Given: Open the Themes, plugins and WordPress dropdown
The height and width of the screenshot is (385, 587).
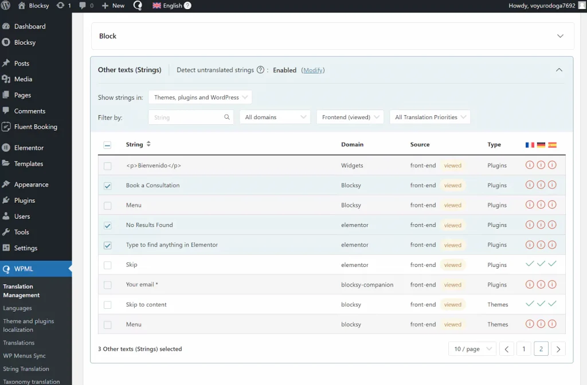Looking at the screenshot, I should click(x=200, y=97).
